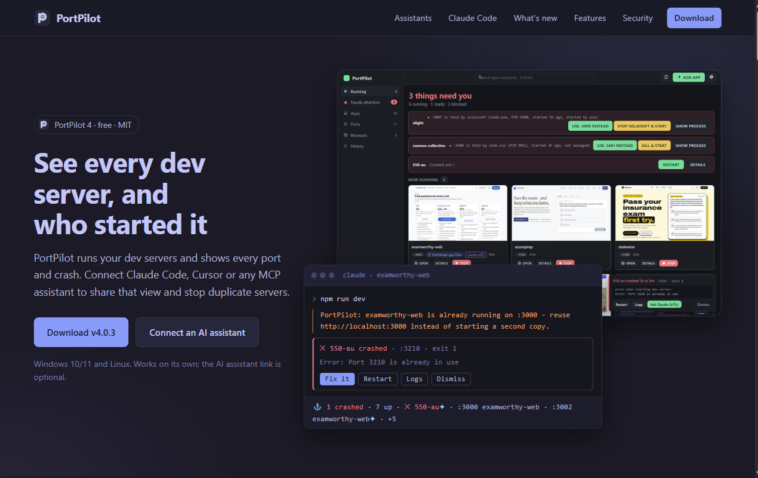Click SHOW PROCESS in cosmos-collective row
Image resolution: width=758 pixels, height=478 pixels.
pyautogui.click(x=691, y=145)
